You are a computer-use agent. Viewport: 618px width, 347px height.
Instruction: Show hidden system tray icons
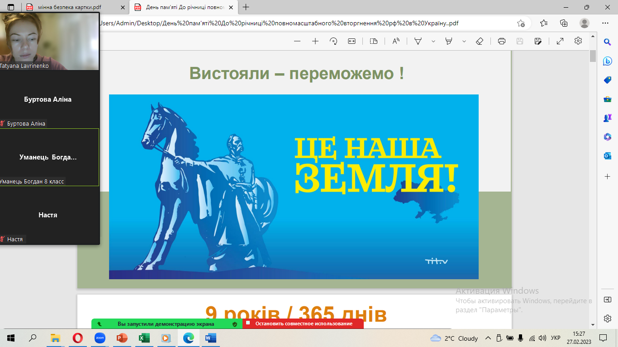[488, 338]
